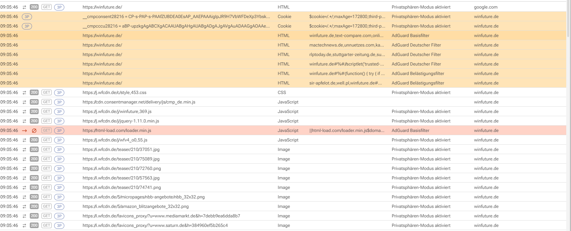Open the jquery-1.11.0.min.js URL entry
Viewport: 571px width, 231px height.
click(121, 121)
